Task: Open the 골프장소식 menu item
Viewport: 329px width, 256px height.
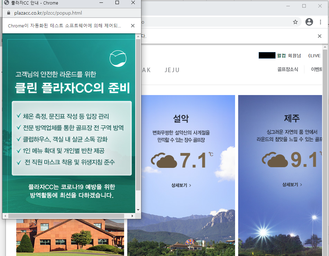Action: click(288, 69)
